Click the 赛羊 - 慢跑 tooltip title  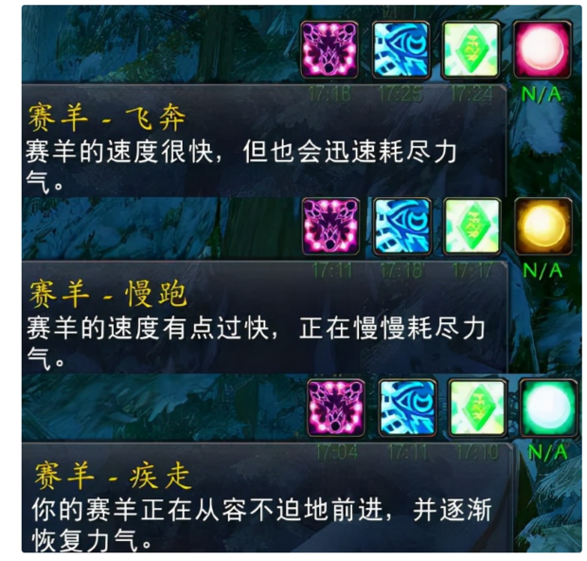[108, 294]
